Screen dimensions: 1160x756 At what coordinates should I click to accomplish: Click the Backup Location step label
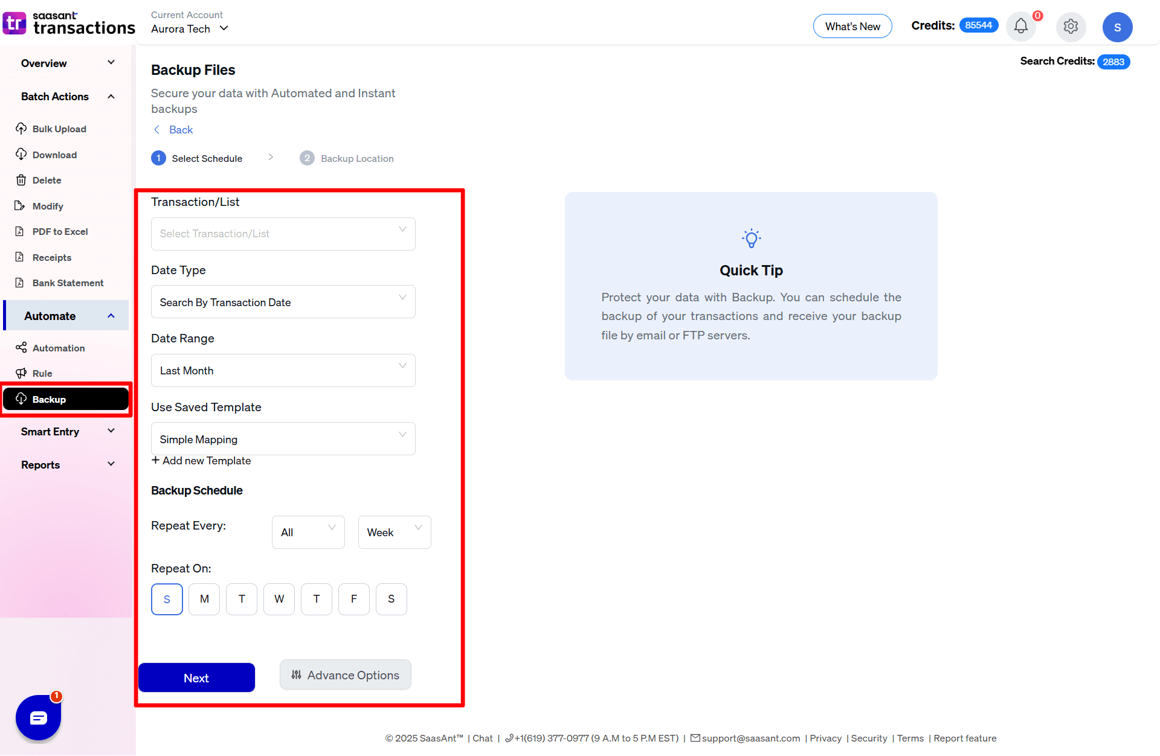pyautogui.click(x=357, y=158)
